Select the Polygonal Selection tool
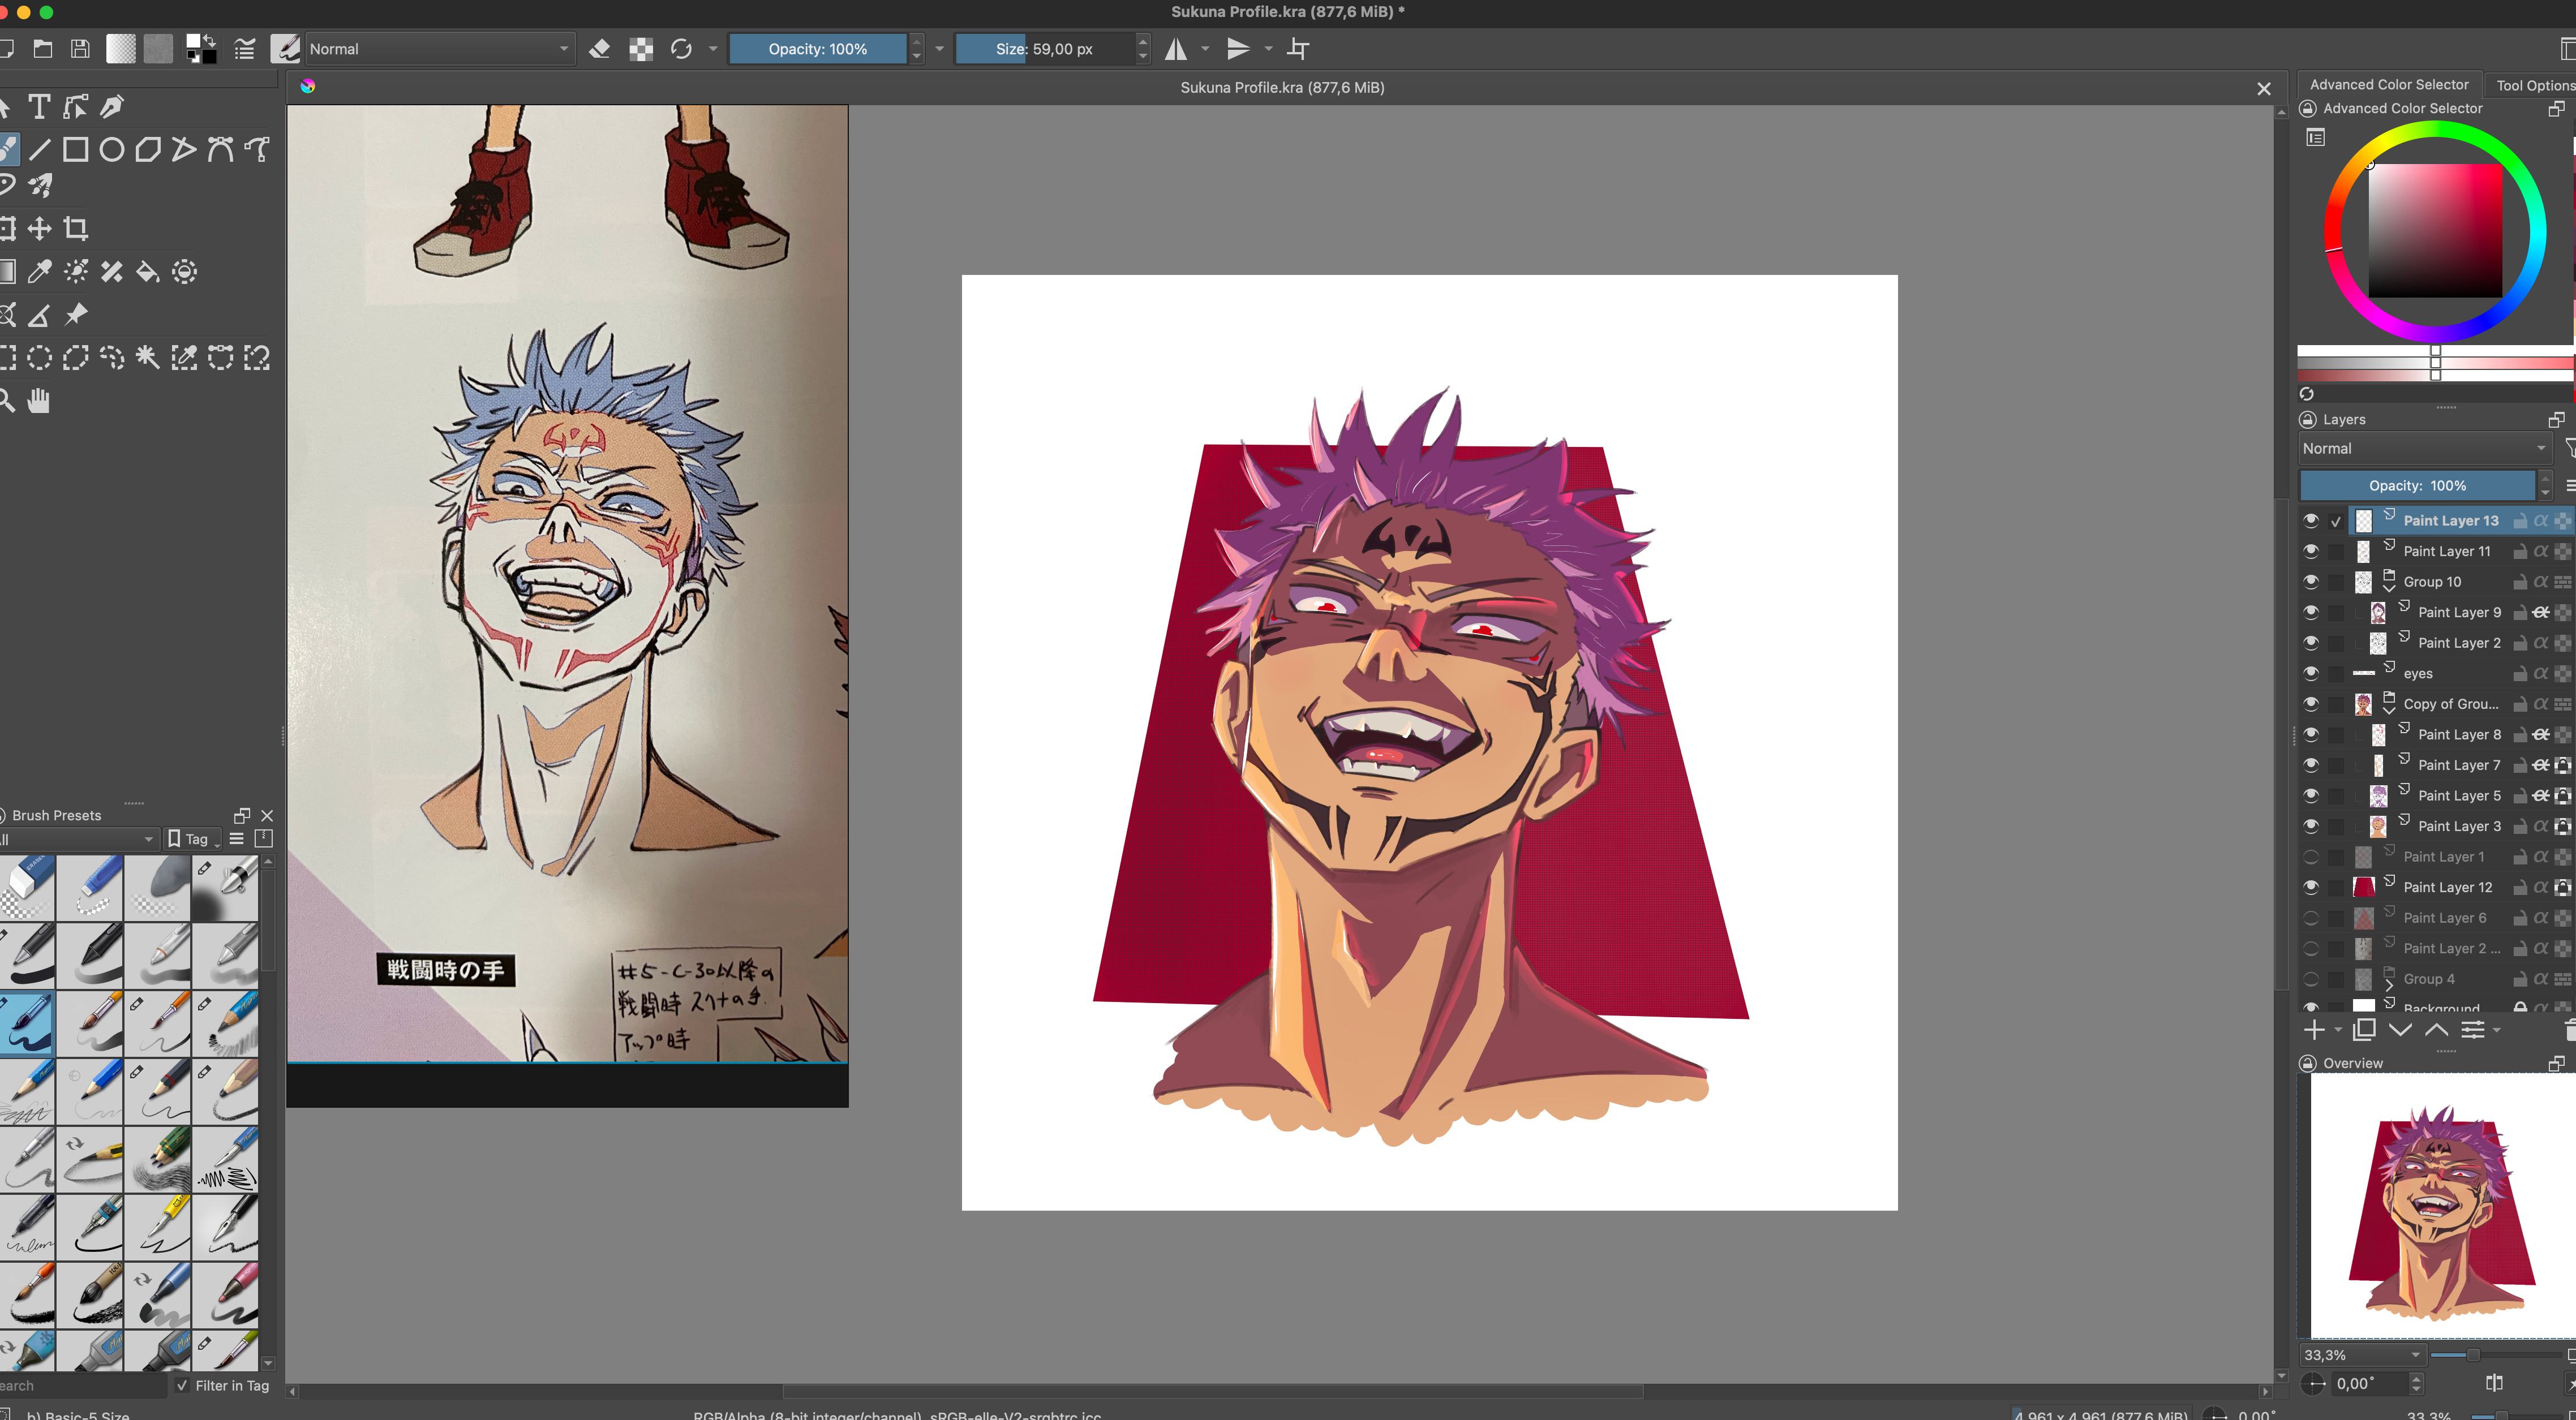The image size is (2576, 1420). pos(76,358)
